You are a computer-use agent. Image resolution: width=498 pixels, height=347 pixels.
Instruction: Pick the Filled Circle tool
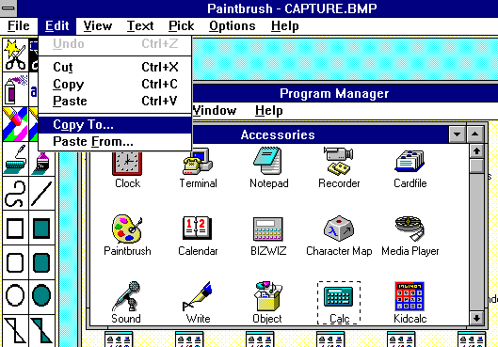42,295
